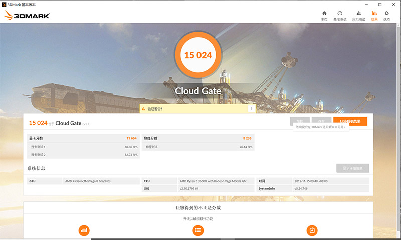
Task: Click the 系统信息 heading
Action: click(36, 168)
